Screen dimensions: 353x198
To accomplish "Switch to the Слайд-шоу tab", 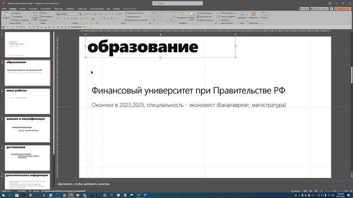I will [82, 9].
